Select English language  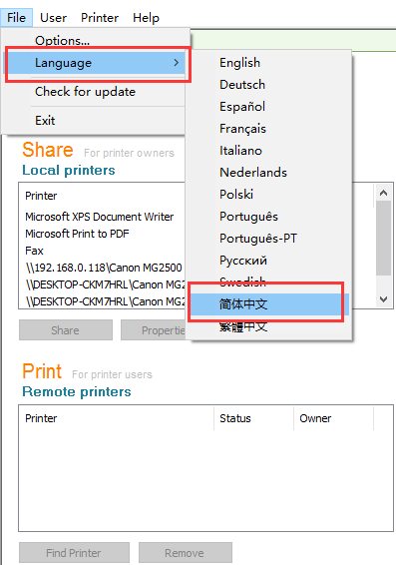click(x=269, y=62)
